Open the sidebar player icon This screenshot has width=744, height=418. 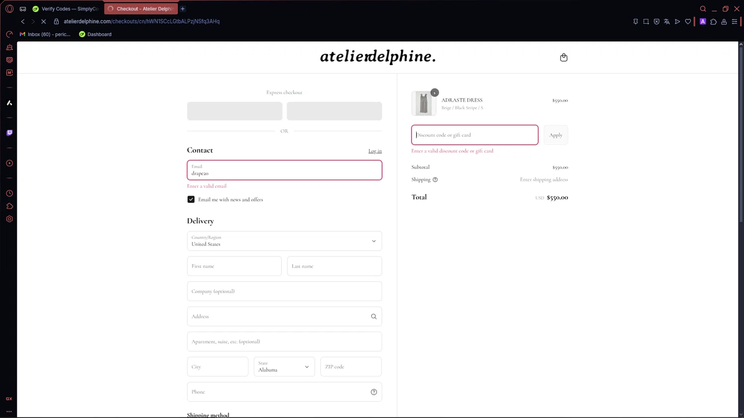(x=9, y=163)
